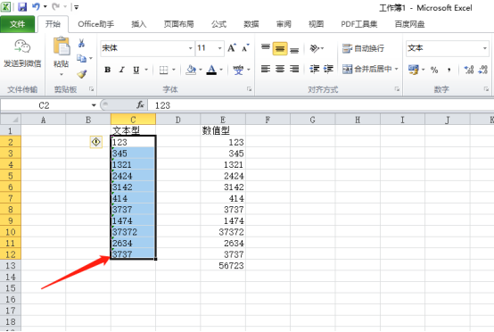Click the Name Box showing C2
This screenshot has height=332, width=494.
(45, 105)
